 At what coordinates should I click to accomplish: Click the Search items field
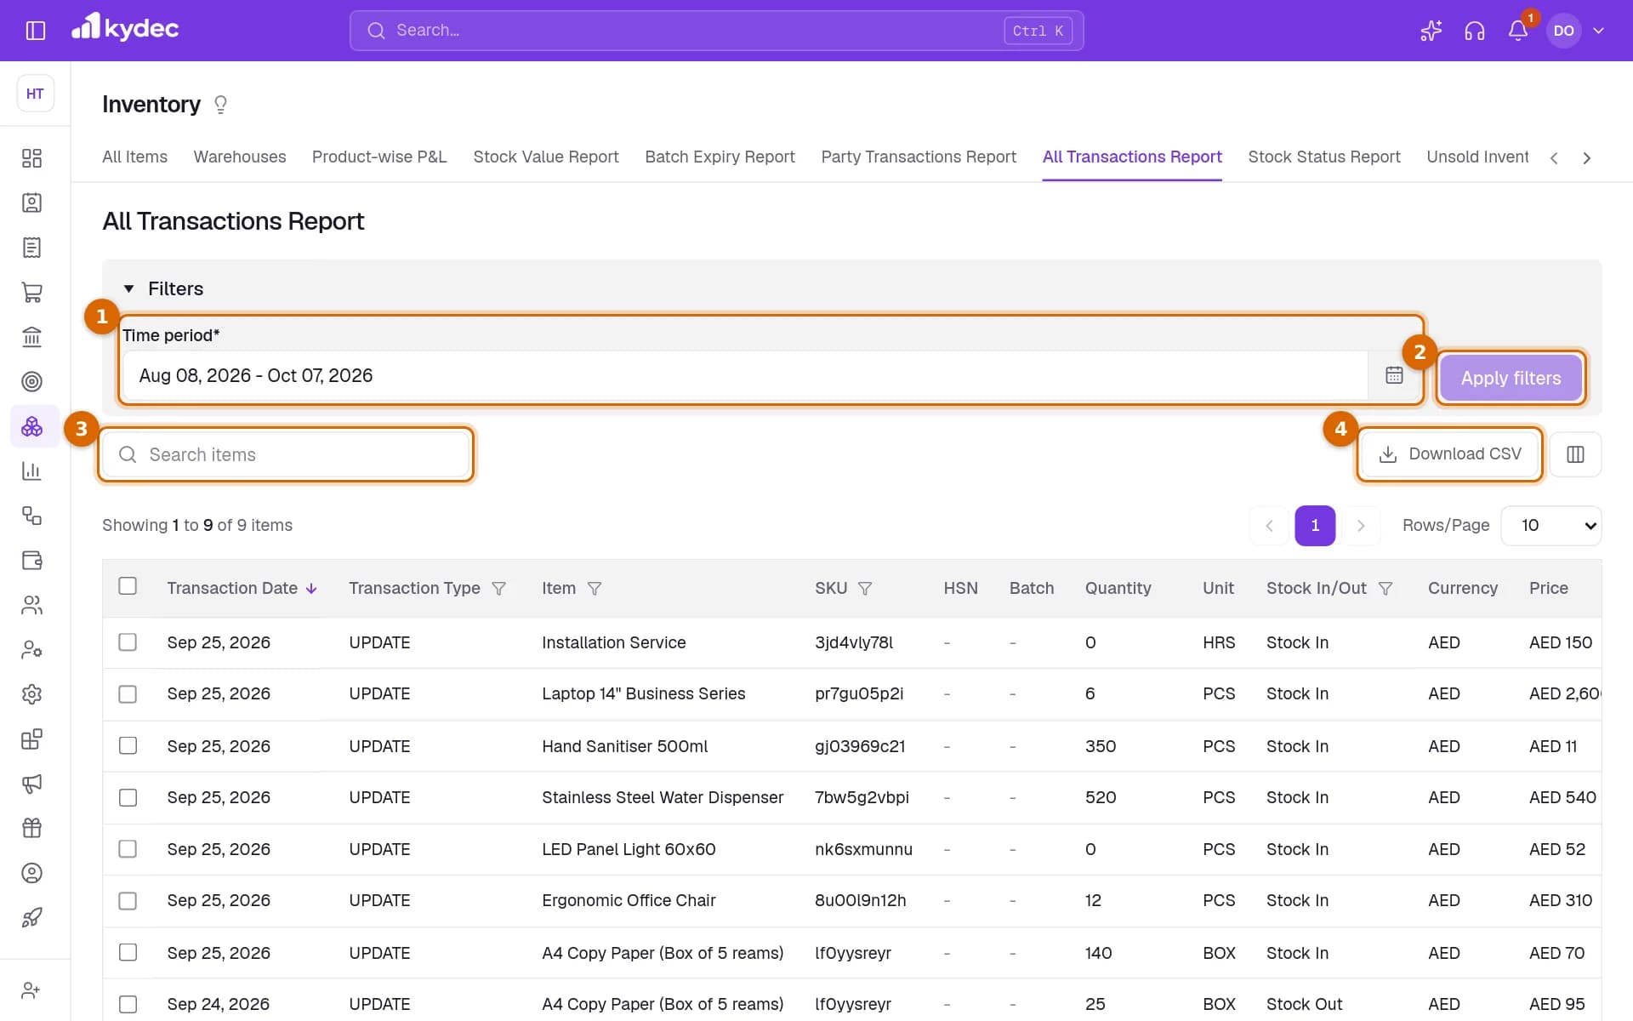(286, 455)
